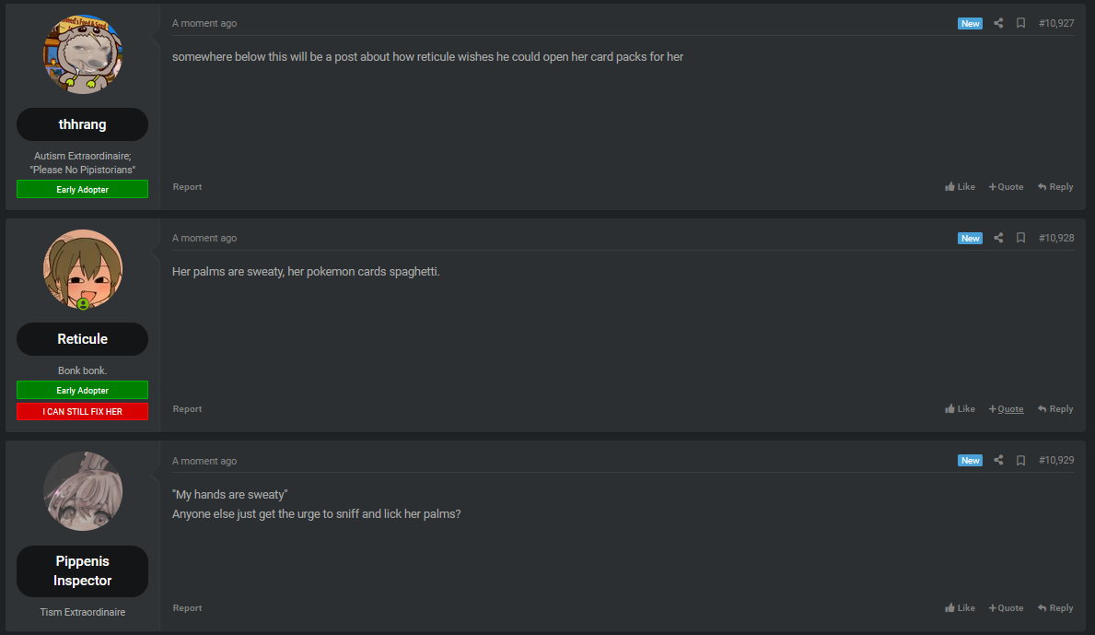
Task: Open Reticule's avatar image
Action: (x=82, y=270)
